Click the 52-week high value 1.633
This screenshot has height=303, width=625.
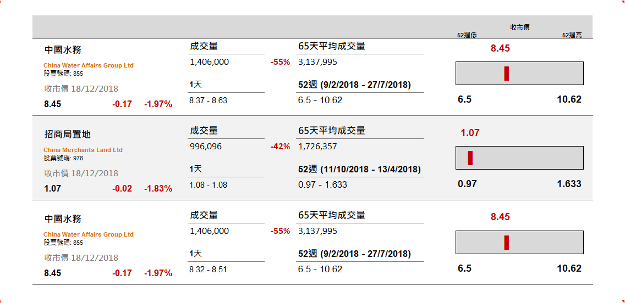(569, 184)
